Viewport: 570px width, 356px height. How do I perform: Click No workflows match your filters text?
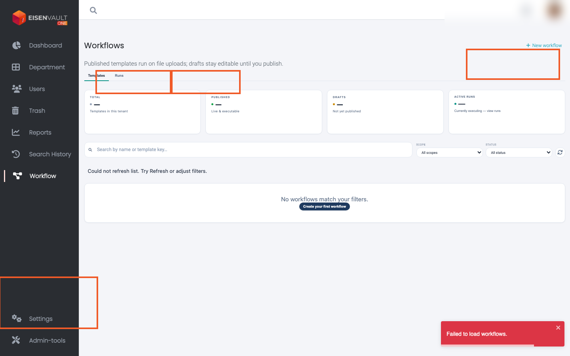[325, 199]
